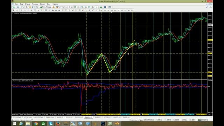Launch MetaEditor from the toolbar
224x126 pixels.
(x=54, y=7)
